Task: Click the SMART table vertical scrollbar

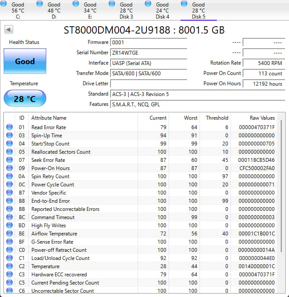Action: pos(281,186)
